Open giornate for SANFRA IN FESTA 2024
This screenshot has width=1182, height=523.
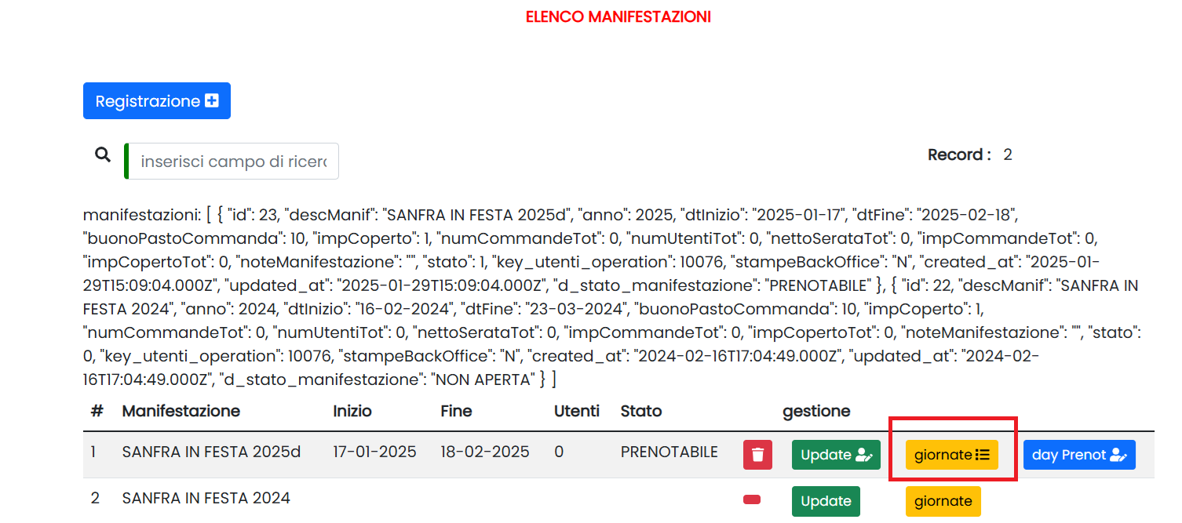(x=943, y=501)
